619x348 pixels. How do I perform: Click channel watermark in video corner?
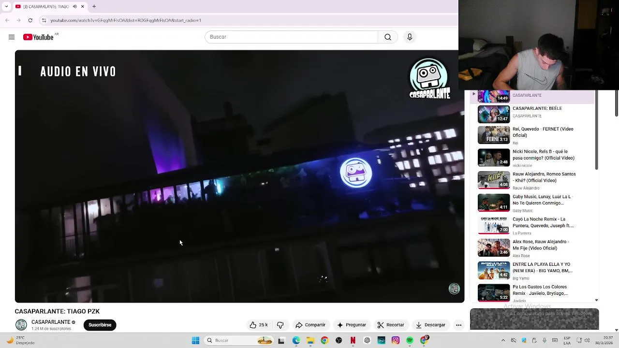[454, 289]
